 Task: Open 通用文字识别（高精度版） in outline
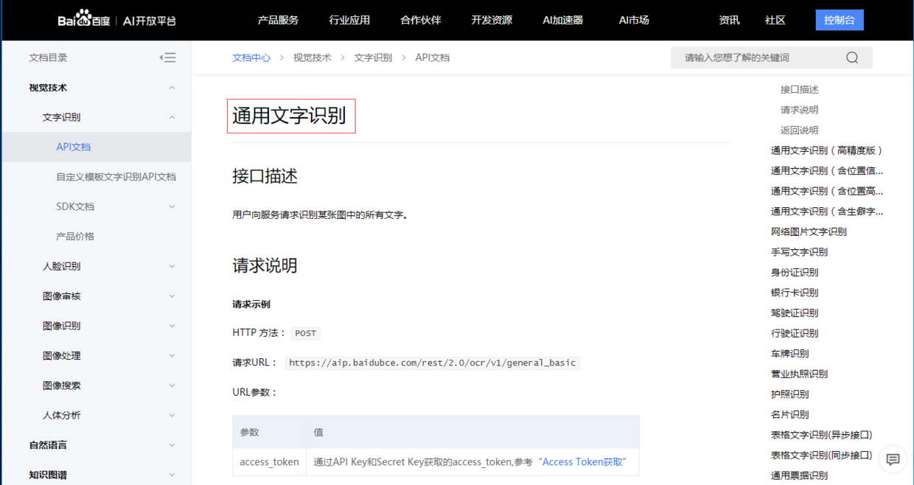pyautogui.click(x=827, y=150)
